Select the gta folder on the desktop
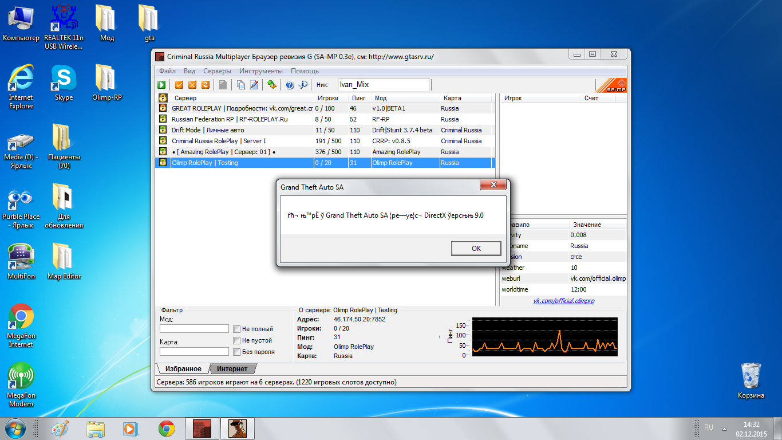 click(x=149, y=23)
